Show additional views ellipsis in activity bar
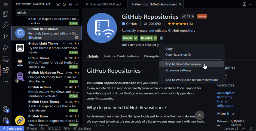The width and height of the screenshot is (256, 131). click(5, 81)
